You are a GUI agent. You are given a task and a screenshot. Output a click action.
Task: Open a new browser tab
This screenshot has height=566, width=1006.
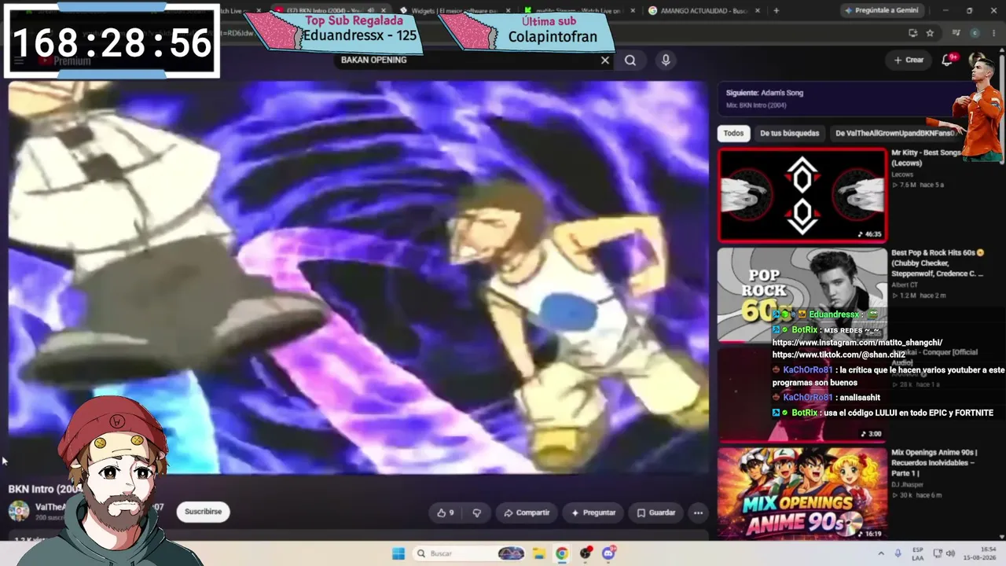776,10
